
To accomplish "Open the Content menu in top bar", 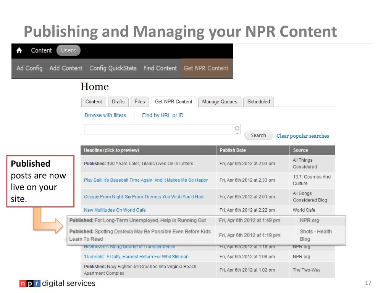I will 41,51.
